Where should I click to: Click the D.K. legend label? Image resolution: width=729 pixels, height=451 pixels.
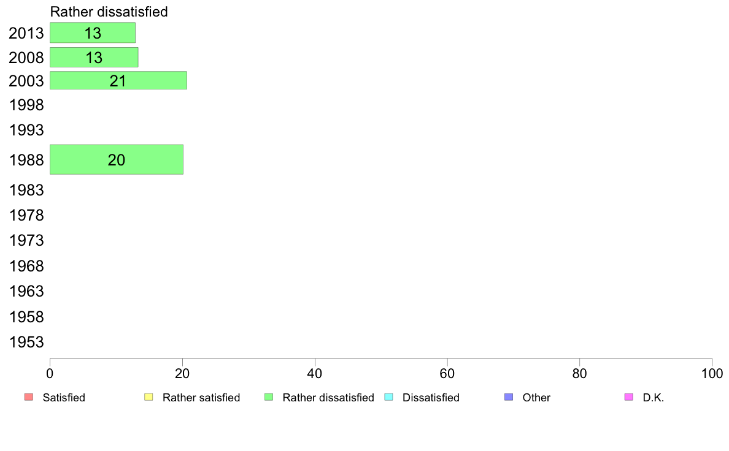tap(654, 398)
